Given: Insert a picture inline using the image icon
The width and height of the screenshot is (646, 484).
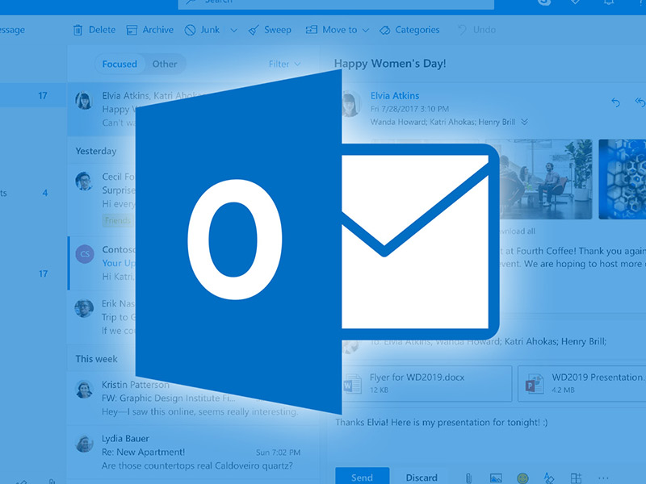Looking at the screenshot, I should [496, 478].
